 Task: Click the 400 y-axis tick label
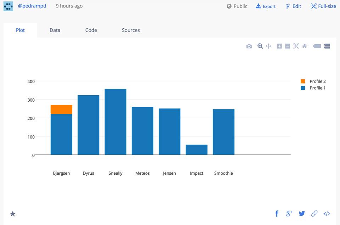pyautogui.click(x=31, y=81)
